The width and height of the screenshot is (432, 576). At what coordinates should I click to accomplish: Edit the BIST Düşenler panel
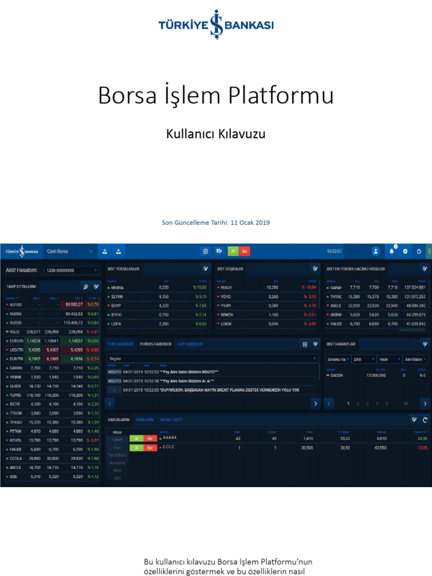coord(315,269)
